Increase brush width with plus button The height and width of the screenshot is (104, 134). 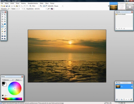(x=24, y=9)
